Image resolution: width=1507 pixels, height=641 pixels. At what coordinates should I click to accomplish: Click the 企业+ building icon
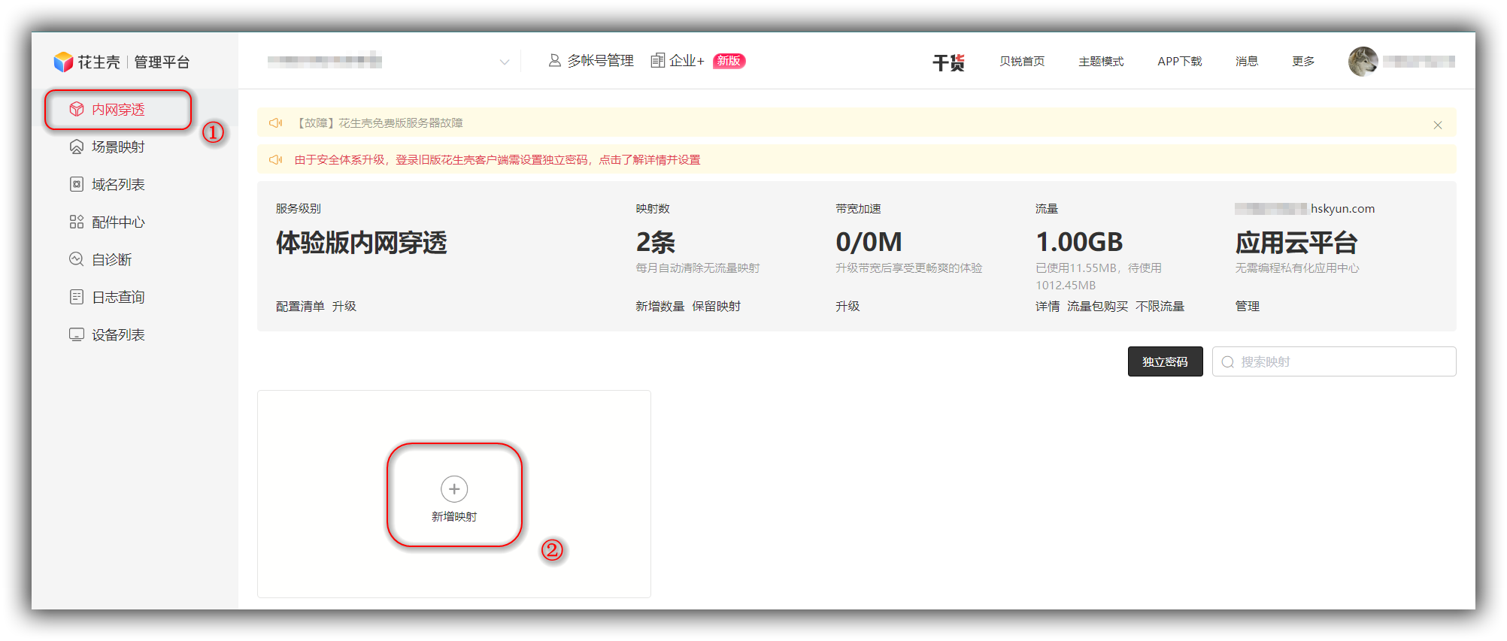658,60
